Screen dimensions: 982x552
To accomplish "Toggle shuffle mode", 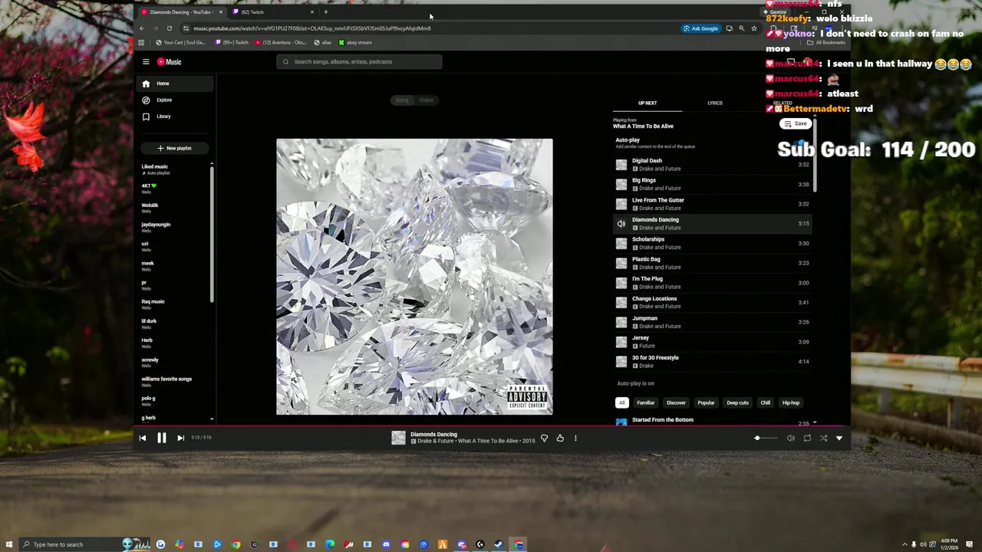I will 823,439.
